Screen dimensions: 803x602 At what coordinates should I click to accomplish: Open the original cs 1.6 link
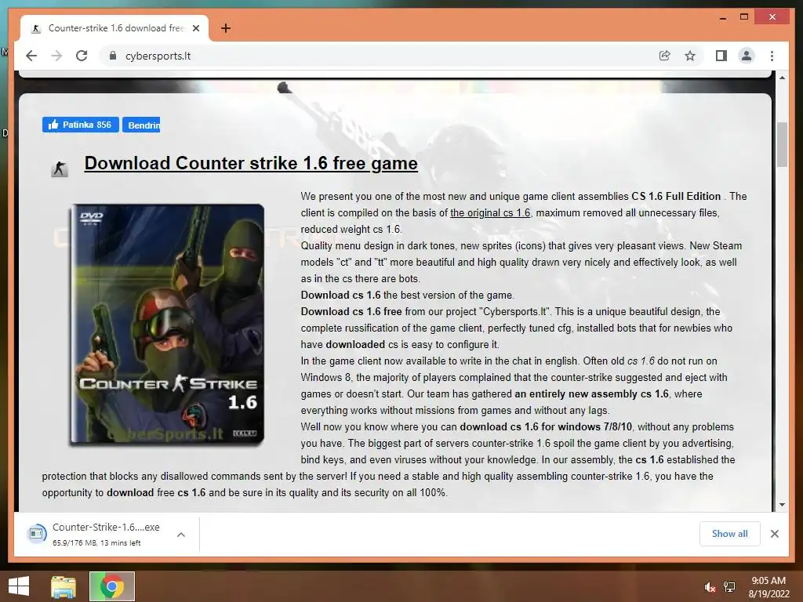(x=490, y=212)
